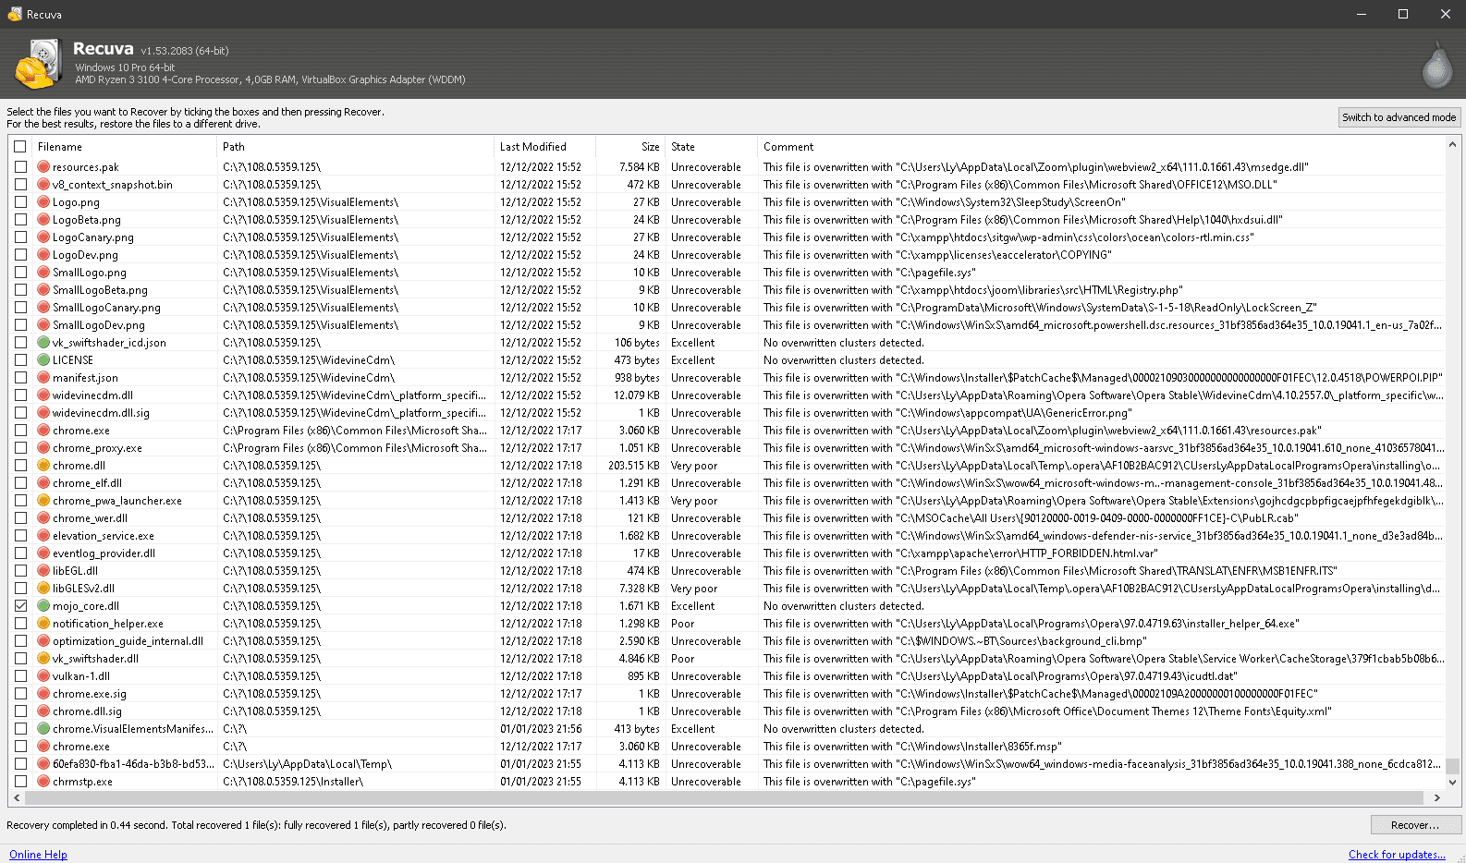Screen dimensions: 1466x863
Task: Click the 203.515 KB size value
Action: 634,466
